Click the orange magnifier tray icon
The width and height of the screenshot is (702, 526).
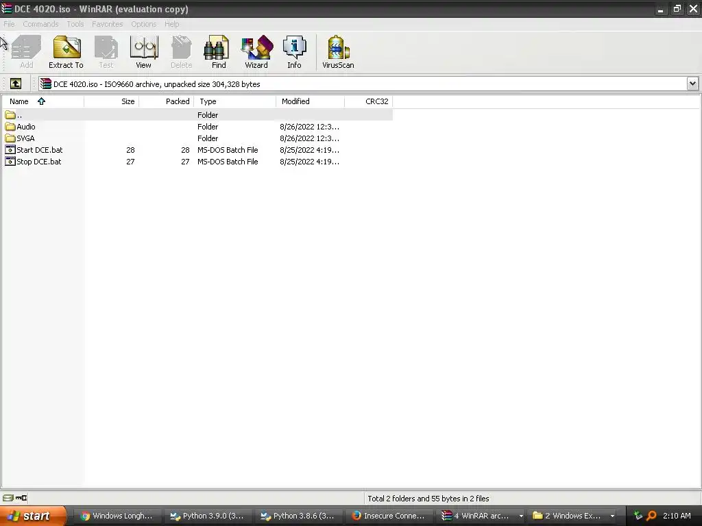(x=651, y=516)
